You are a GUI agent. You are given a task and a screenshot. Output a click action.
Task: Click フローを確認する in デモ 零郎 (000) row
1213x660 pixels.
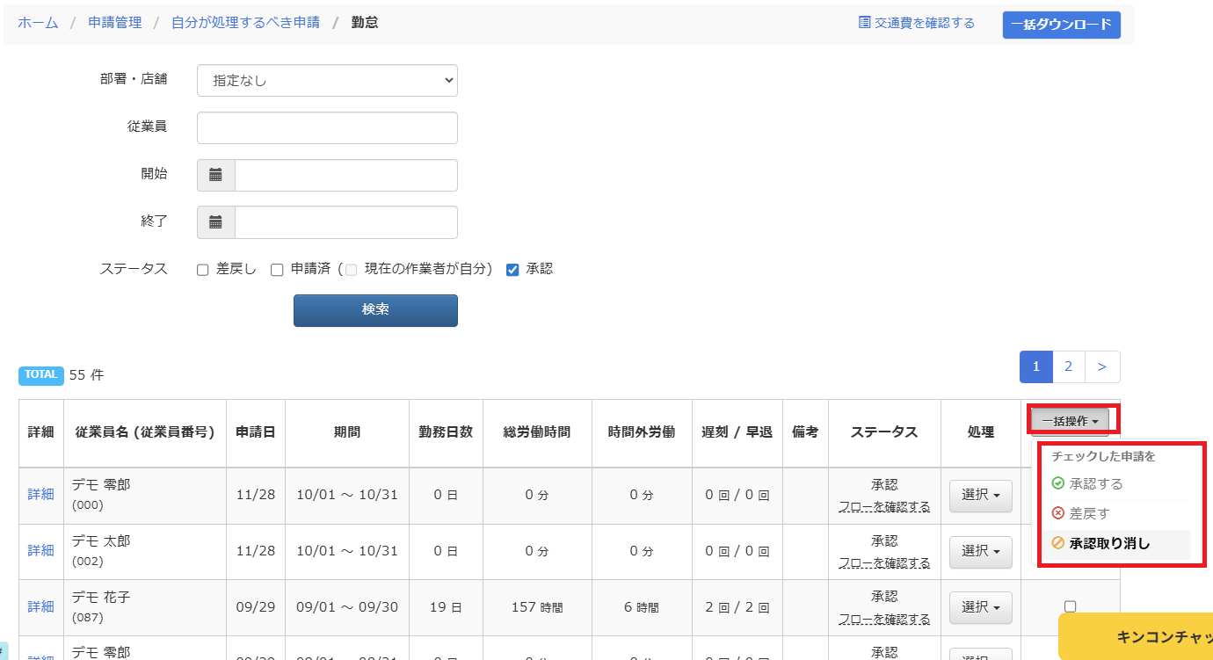[x=884, y=507]
